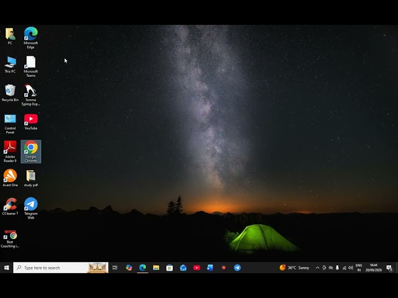Image resolution: width=398 pixels, height=298 pixels.
Task: Select the YouTube desktop shortcut
Action: click(30, 122)
